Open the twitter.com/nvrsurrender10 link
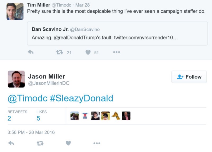This screenshot has height=152, width=212. 146,37
